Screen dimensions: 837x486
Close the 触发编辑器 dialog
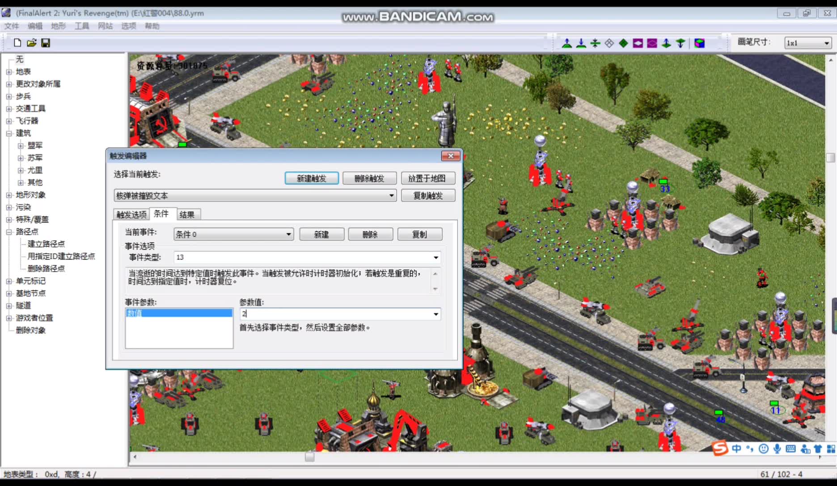(450, 156)
